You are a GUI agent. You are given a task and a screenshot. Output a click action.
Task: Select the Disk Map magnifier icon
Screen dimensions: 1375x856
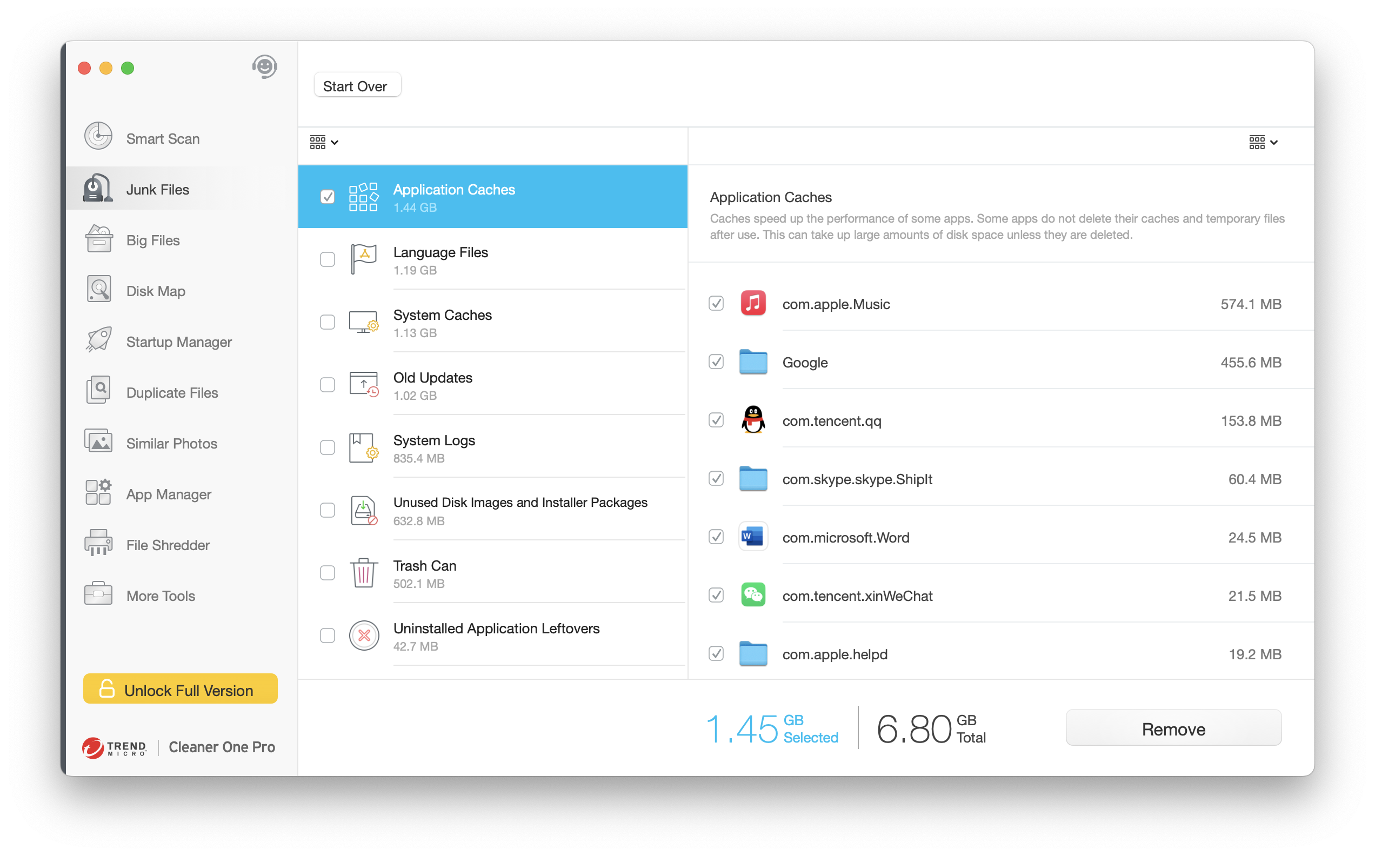click(98, 290)
